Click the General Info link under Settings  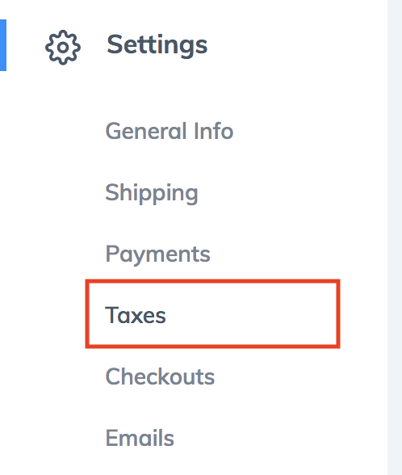[170, 131]
